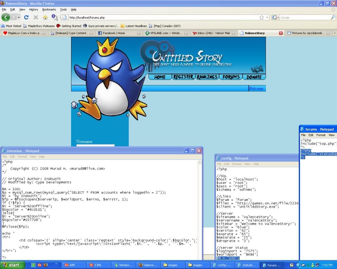Open the recent pages history dropdown arrow
Screen dimensions: 337x269
pos(19,17)
